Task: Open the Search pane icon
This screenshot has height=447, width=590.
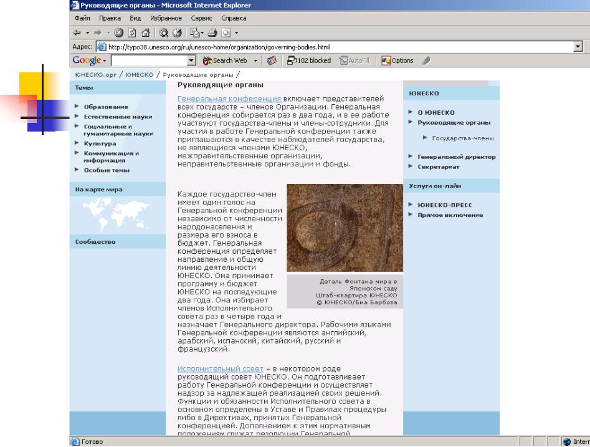Action: coord(163,33)
